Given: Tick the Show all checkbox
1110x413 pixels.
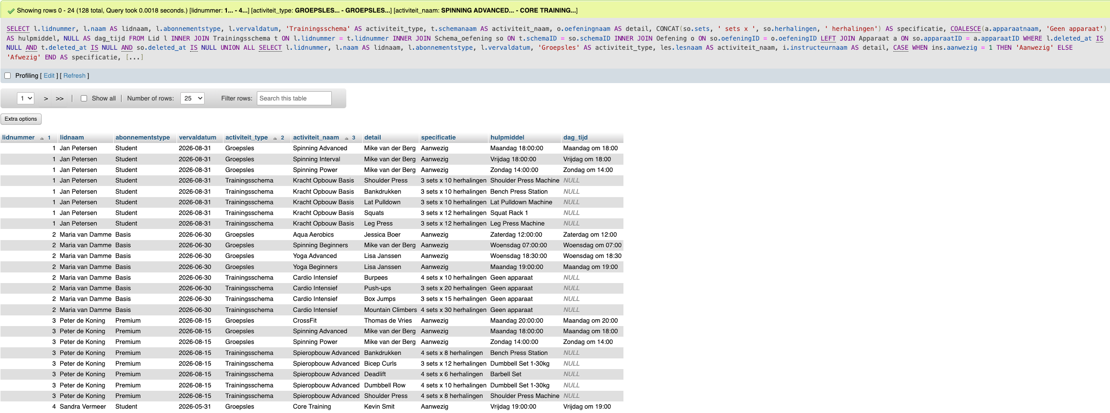Looking at the screenshot, I should coord(84,99).
